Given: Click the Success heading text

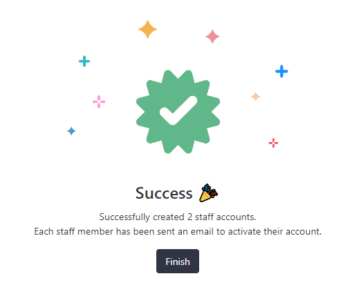Looking at the screenshot, I should (164, 193).
